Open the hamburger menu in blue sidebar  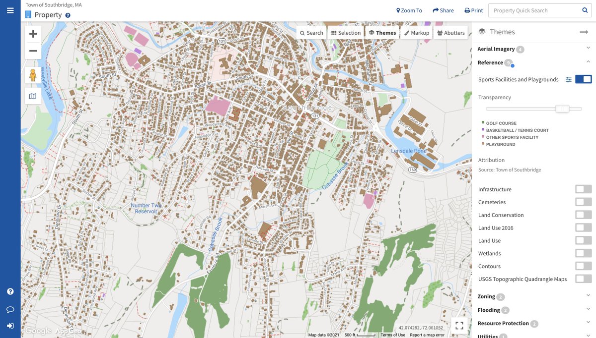[10, 10]
